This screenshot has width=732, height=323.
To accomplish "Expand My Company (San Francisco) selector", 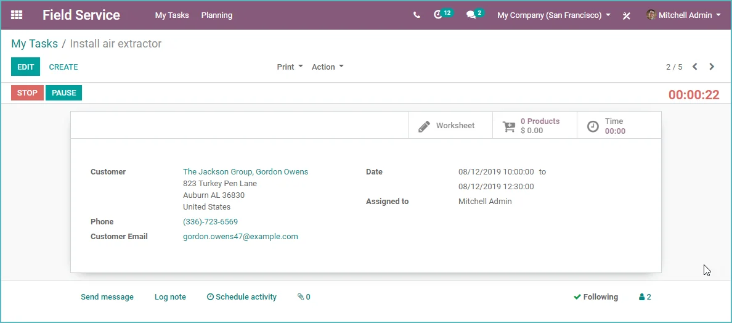I will click(x=554, y=15).
